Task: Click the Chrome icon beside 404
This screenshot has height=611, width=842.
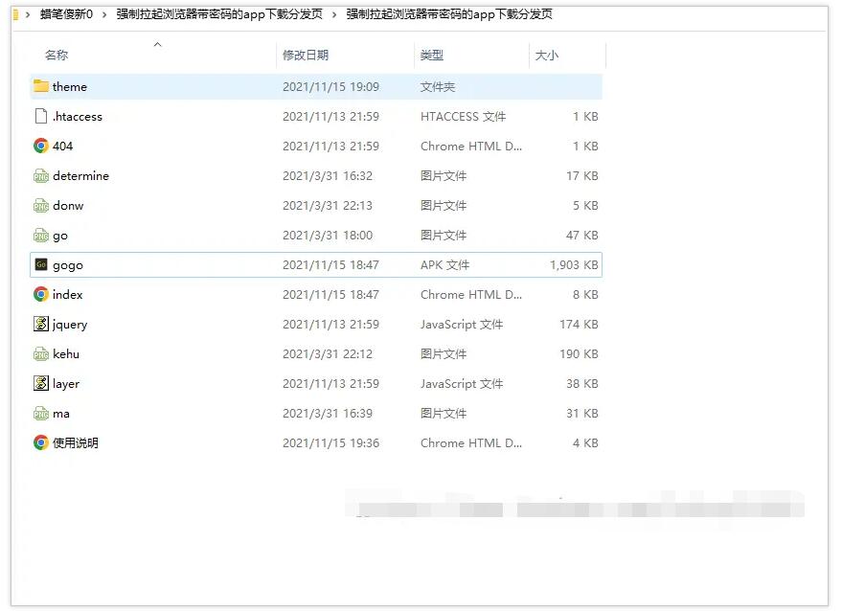Action: pyautogui.click(x=40, y=146)
